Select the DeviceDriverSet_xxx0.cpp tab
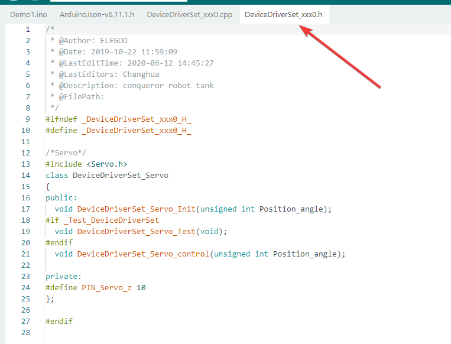451x344 pixels. 190,14
